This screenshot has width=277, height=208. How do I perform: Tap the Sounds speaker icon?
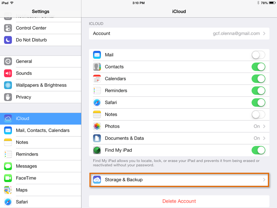[x=8, y=73]
